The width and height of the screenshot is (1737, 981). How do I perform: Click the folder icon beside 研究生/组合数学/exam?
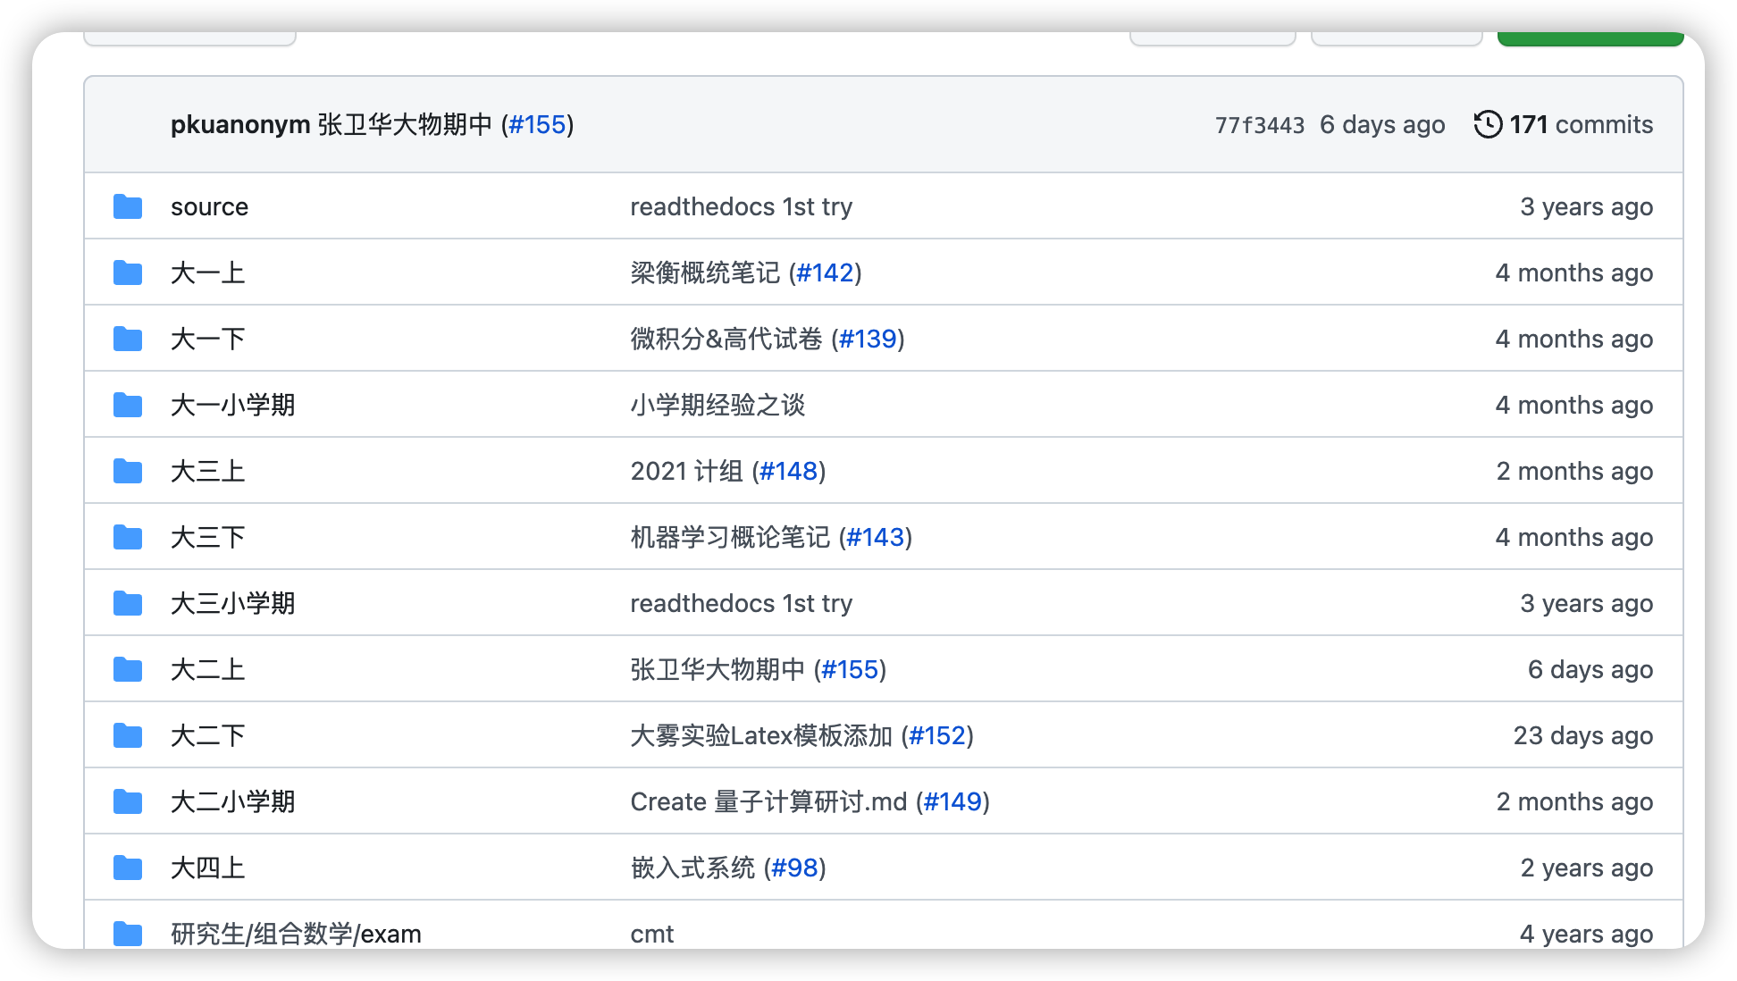[128, 934]
